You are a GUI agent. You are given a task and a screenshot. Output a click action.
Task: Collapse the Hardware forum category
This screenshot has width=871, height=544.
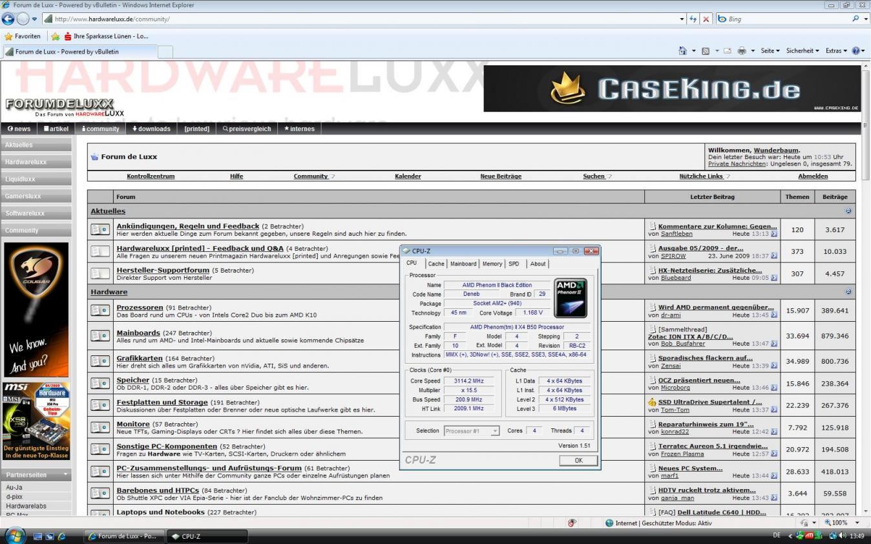coord(848,292)
